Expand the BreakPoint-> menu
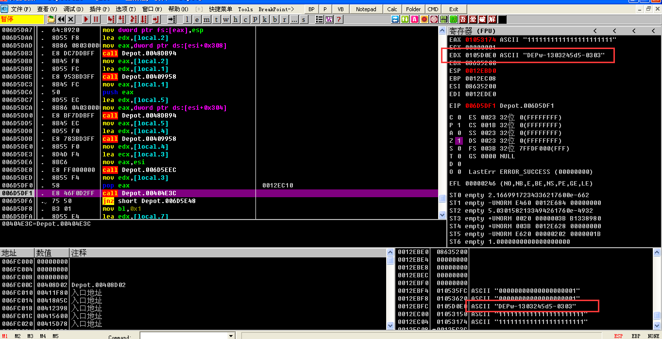This screenshot has width=662, height=339. [276, 9]
